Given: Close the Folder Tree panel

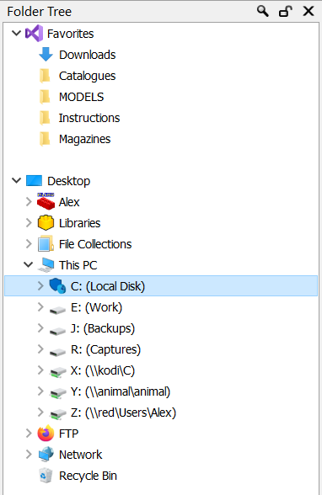Looking at the screenshot, I should (309, 12).
